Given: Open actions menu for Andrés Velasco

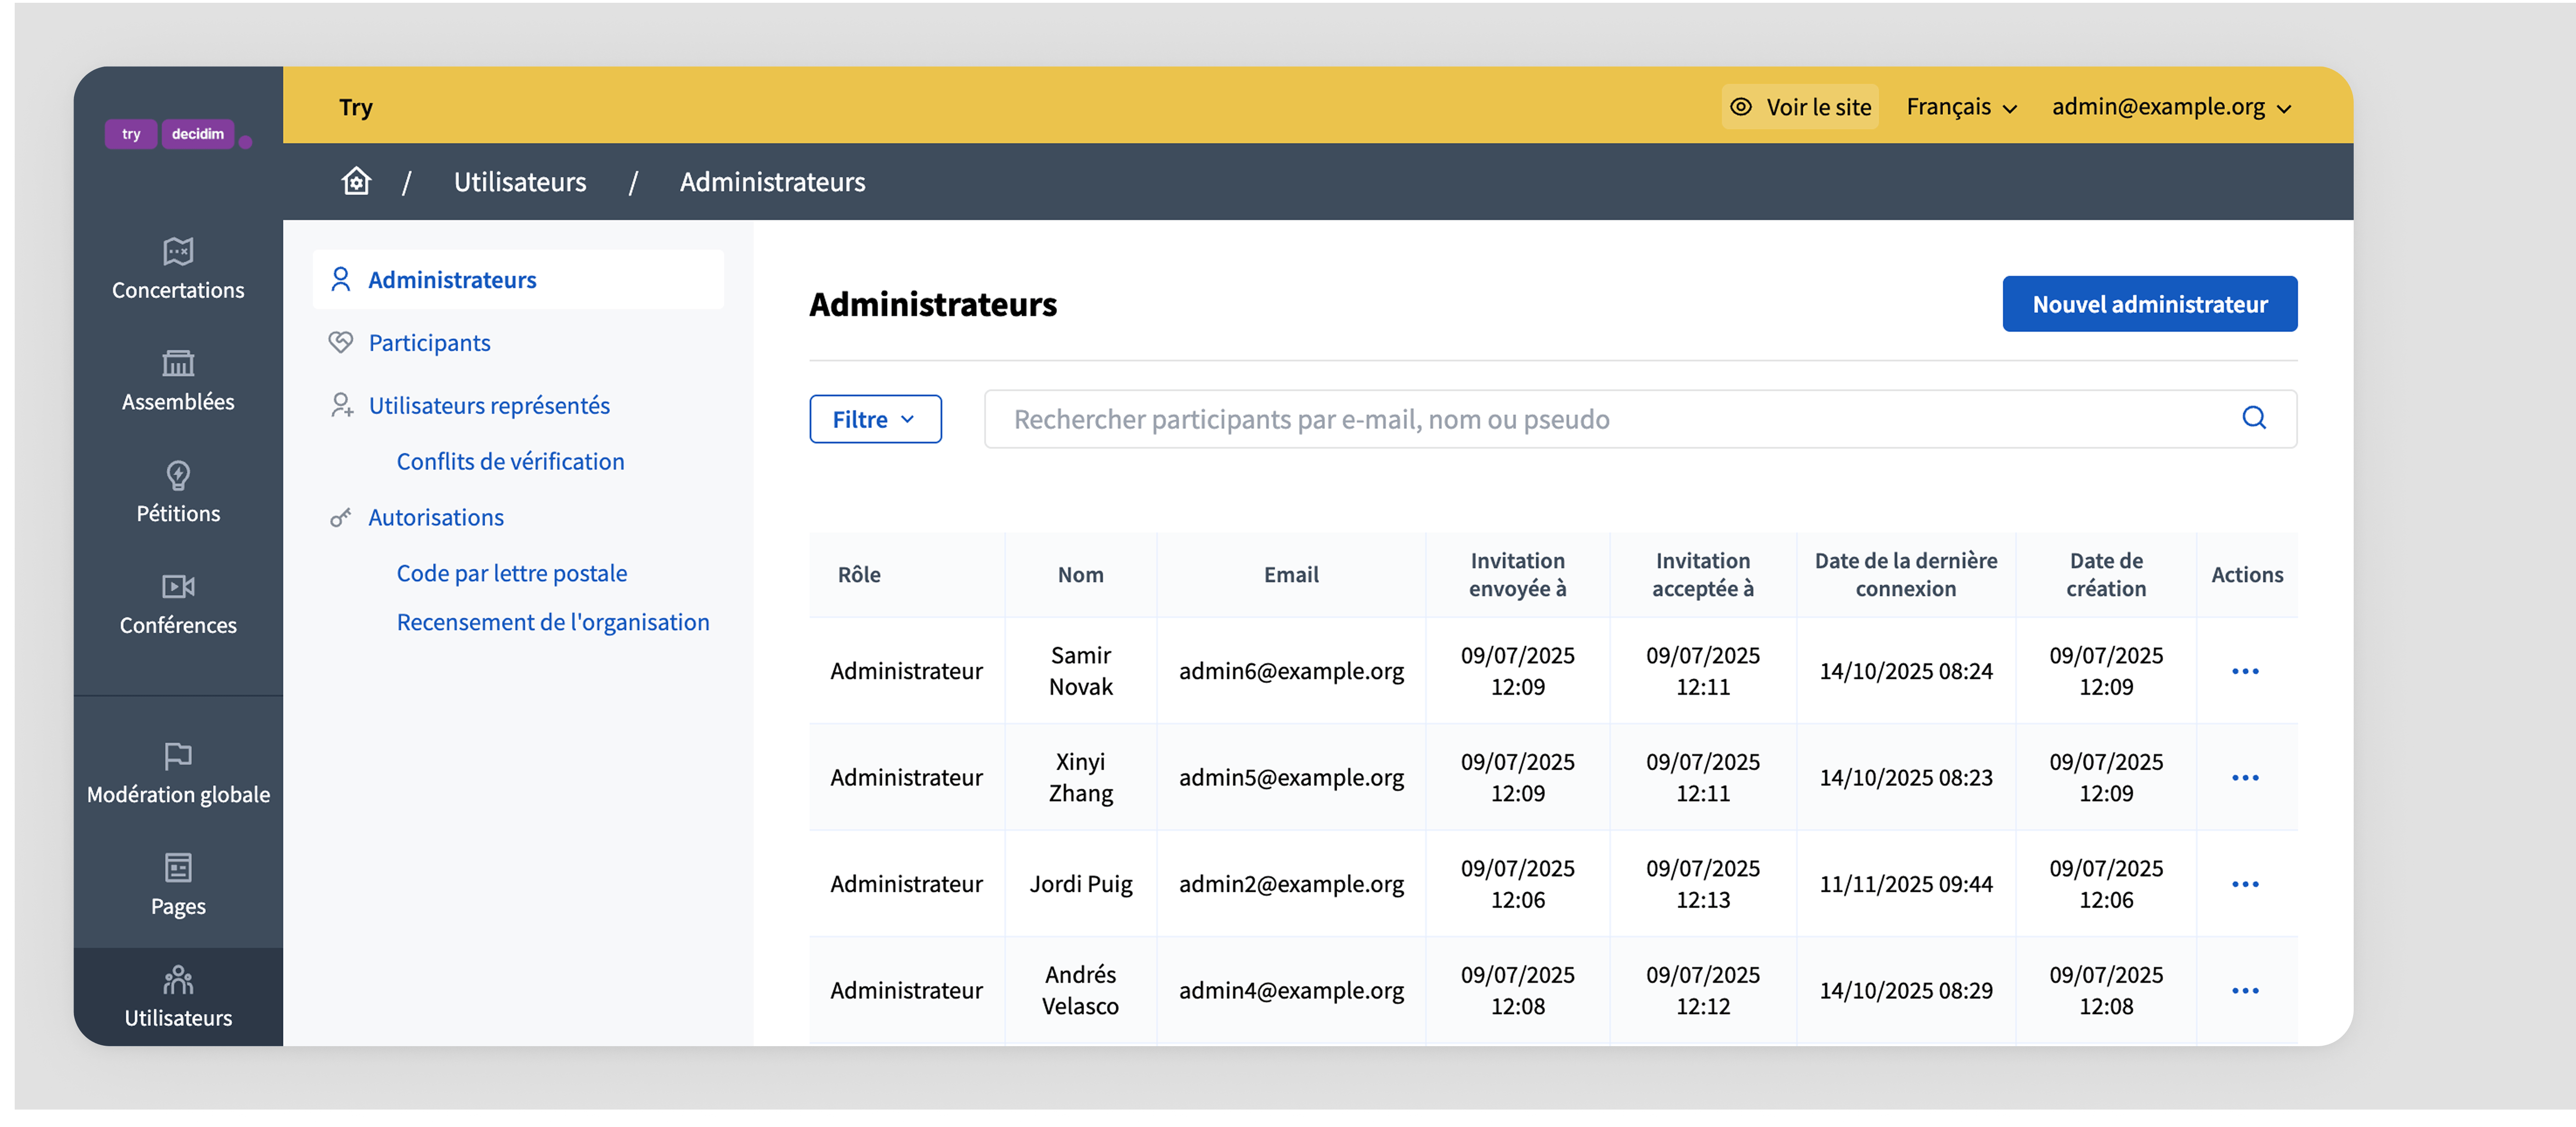Looking at the screenshot, I should 2245,991.
